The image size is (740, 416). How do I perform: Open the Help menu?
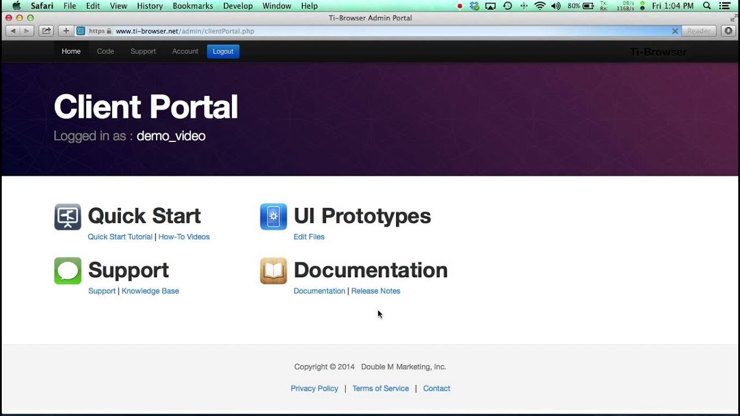coord(309,6)
